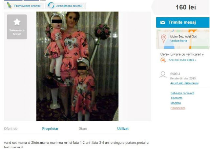Image resolution: width=210 pixels, height=152 pixels.
Task: Report the listing with Raporteaza
Action: tap(178, 108)
